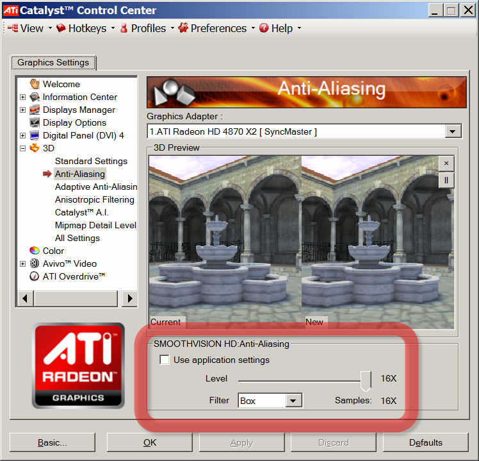Click the ATI Overdrive gauge icon
Image resolution: width=479 pixels, height=461 pixels.
pyautogui.click(x=34, y=276)
